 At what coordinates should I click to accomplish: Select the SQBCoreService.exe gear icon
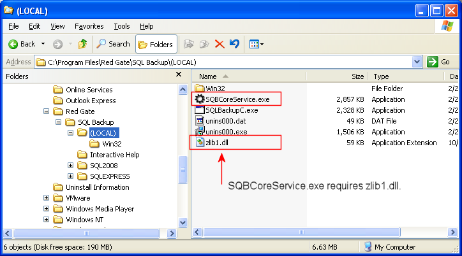(x=199, y=99)
